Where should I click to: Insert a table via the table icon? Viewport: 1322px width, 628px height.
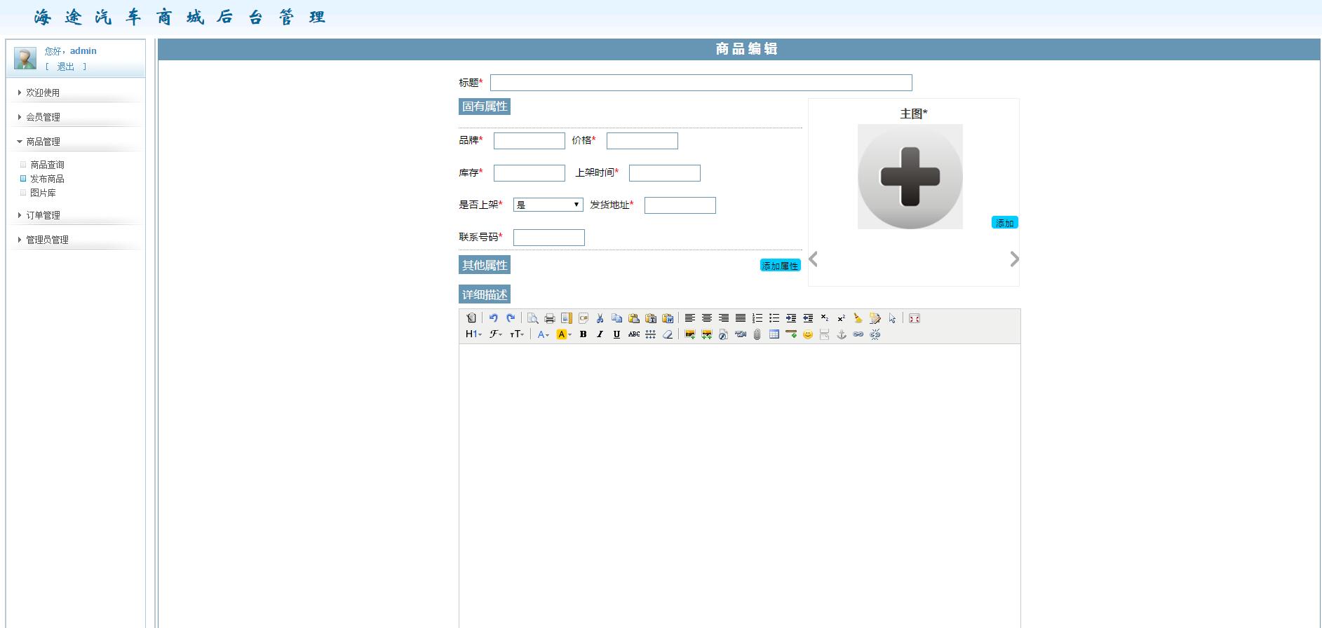click(774, 334)
